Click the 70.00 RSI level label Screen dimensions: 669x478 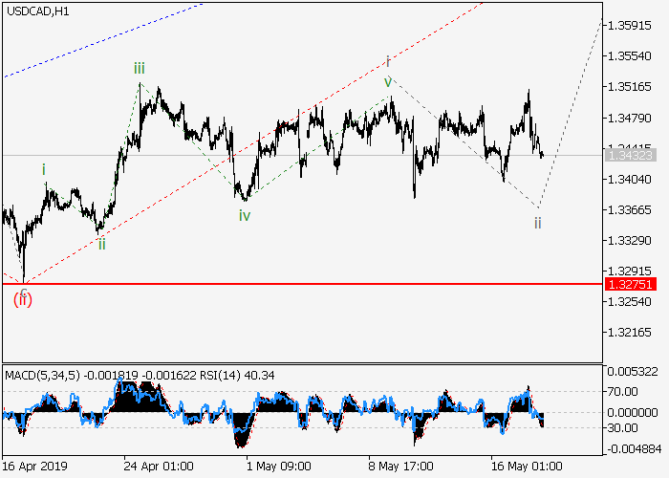625,391
